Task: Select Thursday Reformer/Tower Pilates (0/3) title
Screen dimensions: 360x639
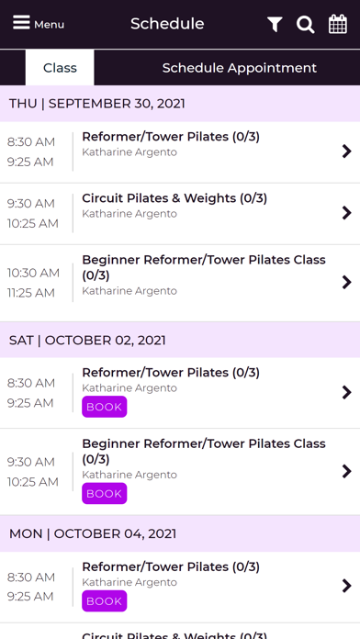Action: (171, 137)
